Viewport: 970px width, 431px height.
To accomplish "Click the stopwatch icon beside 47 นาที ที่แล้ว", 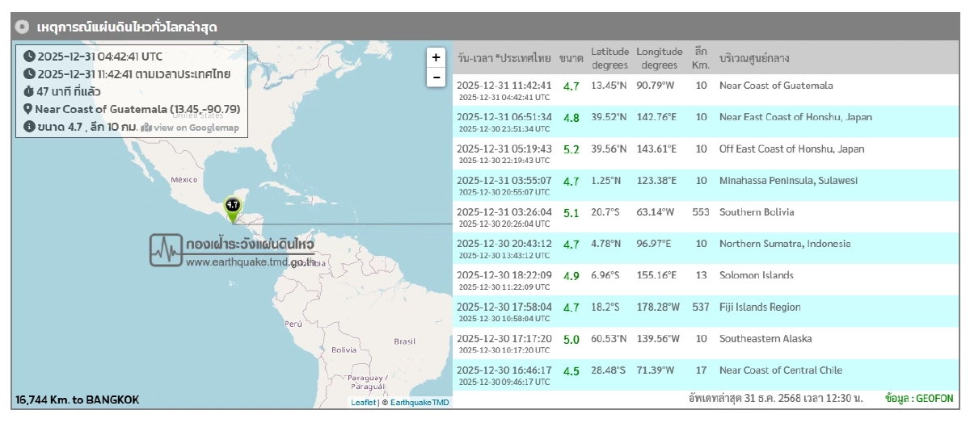I will (29, 91).
